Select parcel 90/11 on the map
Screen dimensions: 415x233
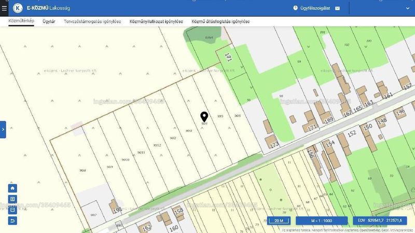(x=141, y=152)
